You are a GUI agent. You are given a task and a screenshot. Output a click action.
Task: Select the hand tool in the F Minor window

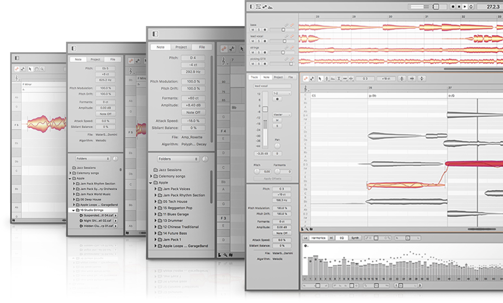tap(36, 69)
